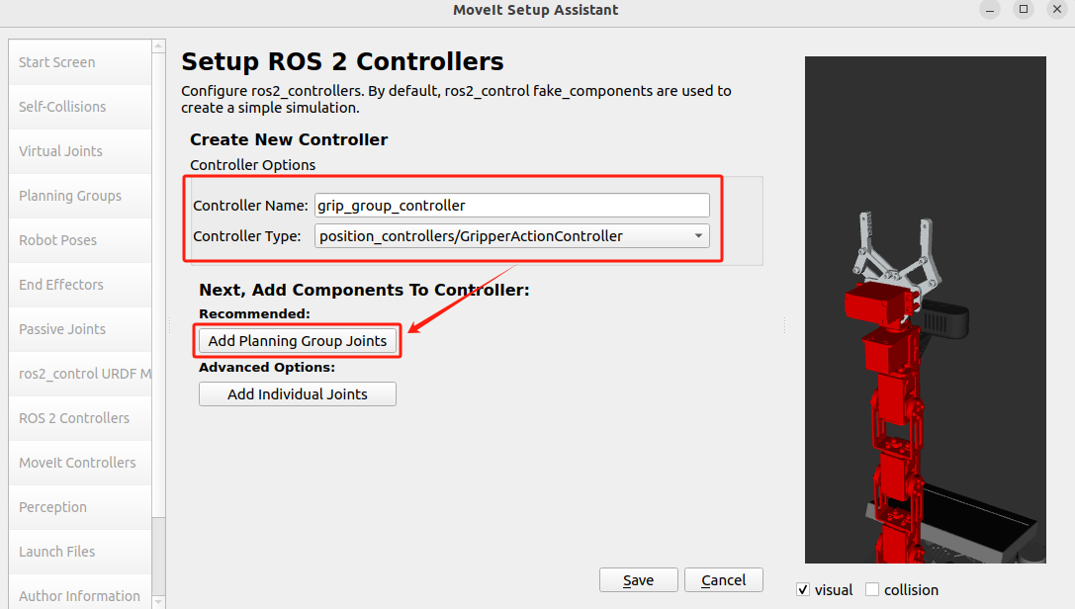
Task: Open the Controller Type dropdown
Action: point(512,236)
